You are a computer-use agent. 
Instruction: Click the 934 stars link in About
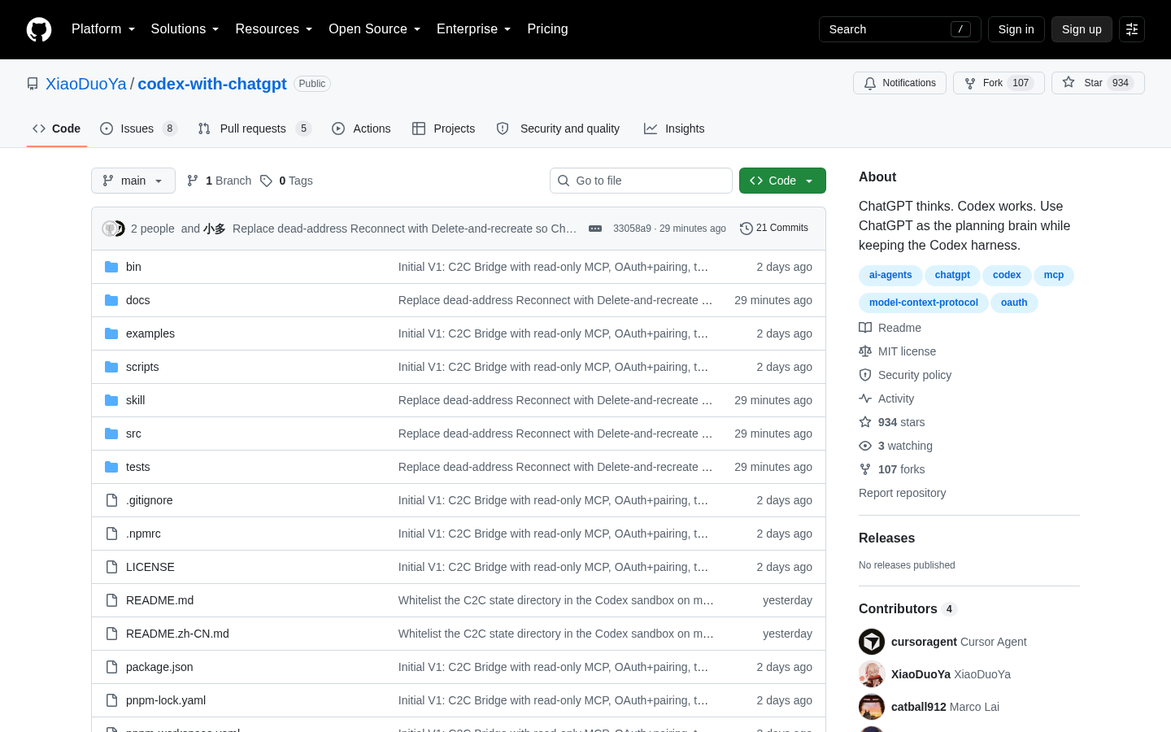[901, 422]
